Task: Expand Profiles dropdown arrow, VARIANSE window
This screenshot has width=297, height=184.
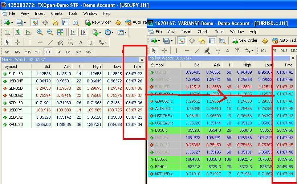Action: coord(171,41)
